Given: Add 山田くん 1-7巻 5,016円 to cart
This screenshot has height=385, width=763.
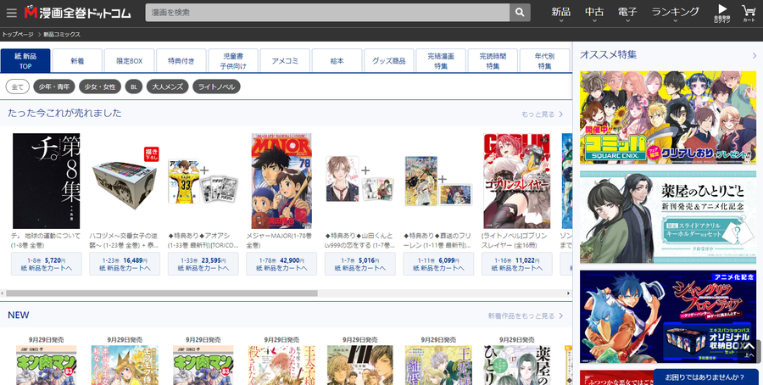Looking at the screenshot, I should coord(360,264).
